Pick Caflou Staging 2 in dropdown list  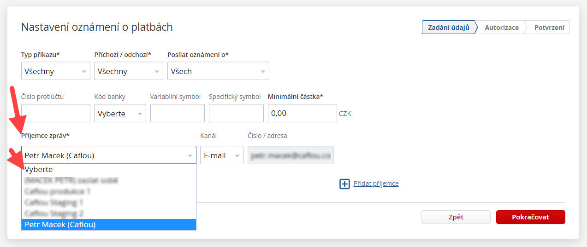click(x=108, y=213)
